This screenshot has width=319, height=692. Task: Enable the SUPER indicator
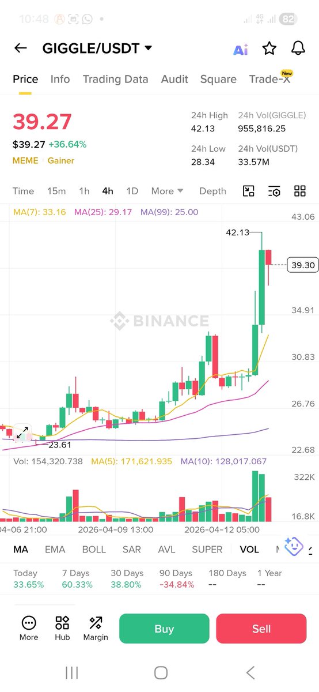click(207, 550)
